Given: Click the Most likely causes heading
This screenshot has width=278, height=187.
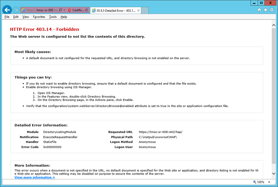Looking at the screenshot, I should 33,52.
